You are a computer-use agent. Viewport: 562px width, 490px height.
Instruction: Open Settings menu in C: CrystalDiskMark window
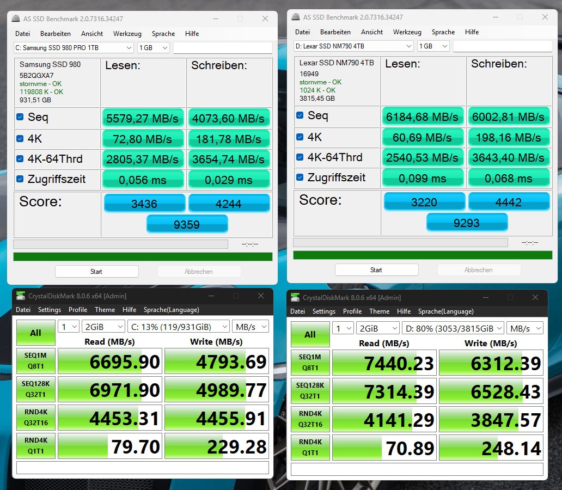[x=50, y=310]
